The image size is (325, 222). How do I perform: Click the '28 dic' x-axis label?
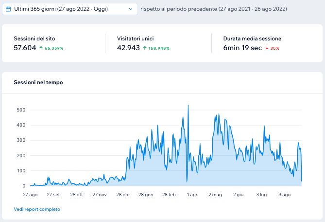(123, 195)
